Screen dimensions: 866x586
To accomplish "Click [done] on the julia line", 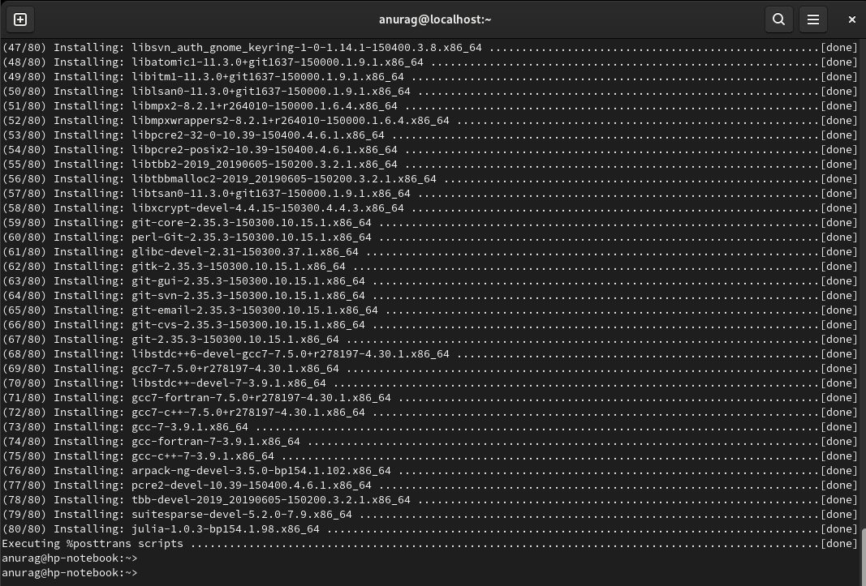I will click(x=839, y=529).
